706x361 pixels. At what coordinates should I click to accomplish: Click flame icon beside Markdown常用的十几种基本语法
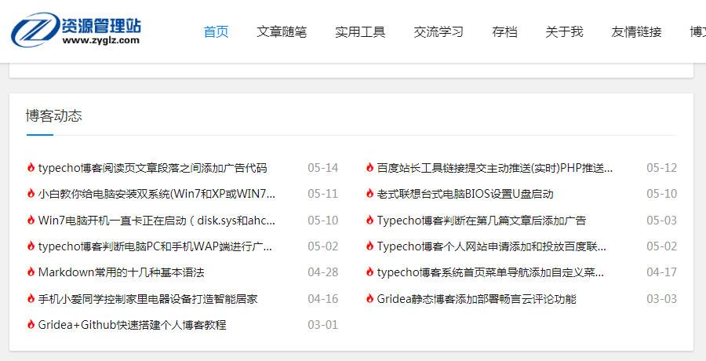pos(31,272)
